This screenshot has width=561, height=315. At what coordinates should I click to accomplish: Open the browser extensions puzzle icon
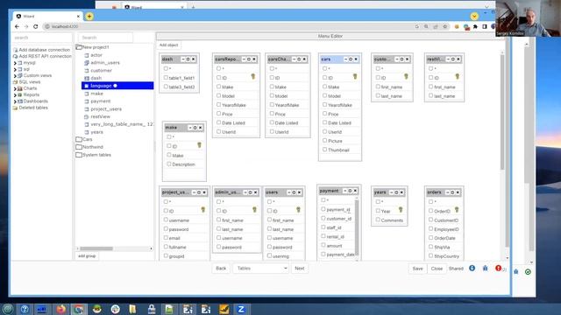pyautogui.click(x=475, y=26)
